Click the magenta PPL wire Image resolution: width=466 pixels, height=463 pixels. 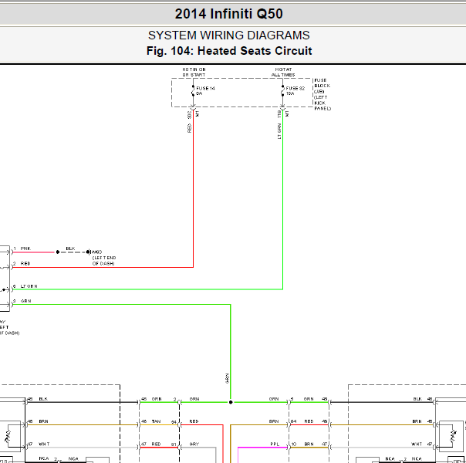pyautogui.click(x=263, y=448)
